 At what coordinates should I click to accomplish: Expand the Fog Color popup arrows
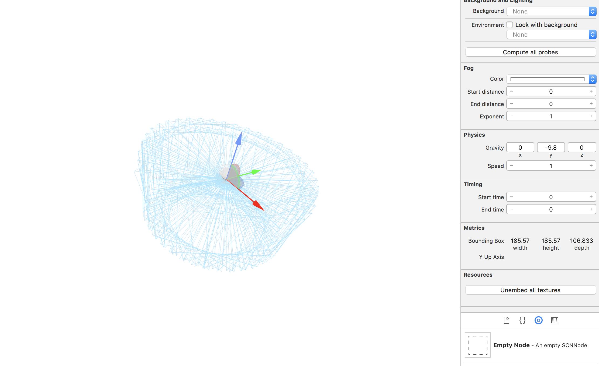(592, 79)
